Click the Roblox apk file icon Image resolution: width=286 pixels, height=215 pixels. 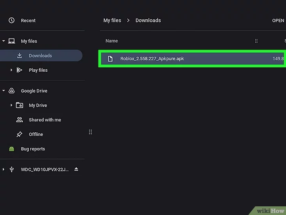point(110,59)
